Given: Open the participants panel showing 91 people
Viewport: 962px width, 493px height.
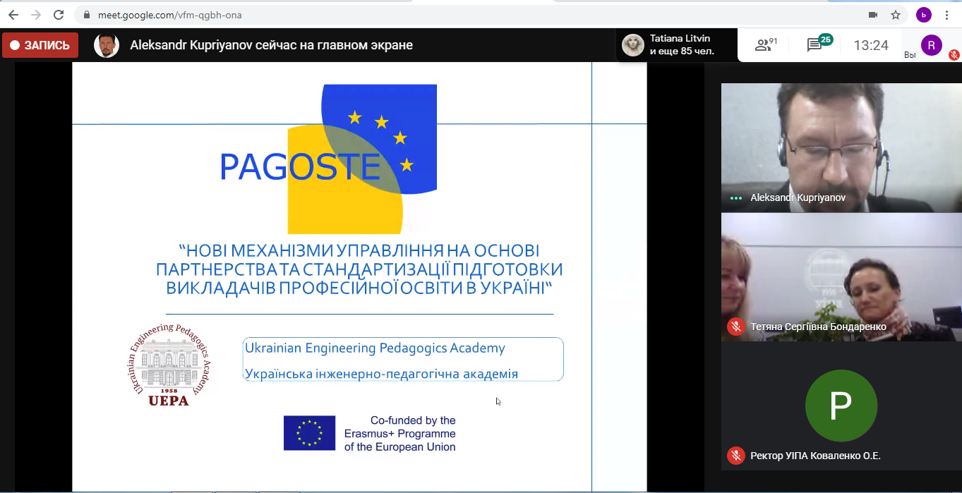Looking at the screenshot, I should coord(766,45).
